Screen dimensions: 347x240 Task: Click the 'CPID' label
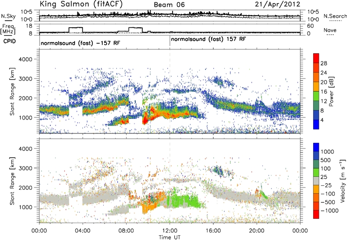pos(10,41)
